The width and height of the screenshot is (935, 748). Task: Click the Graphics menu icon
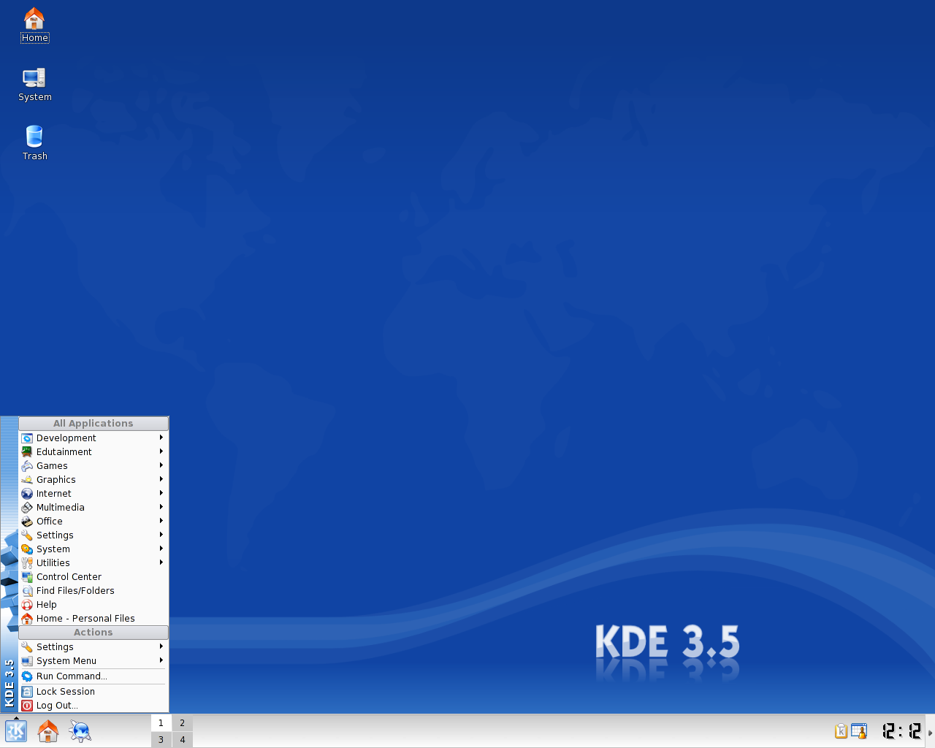(x=27, y=480)
